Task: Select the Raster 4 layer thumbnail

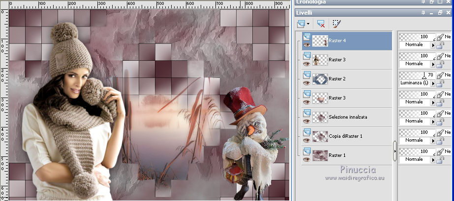Action: tap(320, 41)
